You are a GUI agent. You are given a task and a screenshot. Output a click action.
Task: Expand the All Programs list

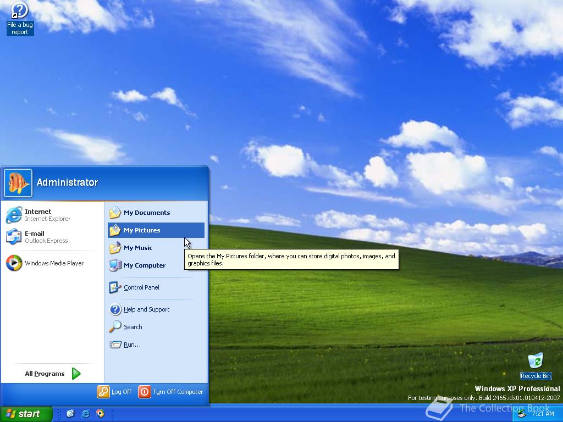click(x=52, y=374)
